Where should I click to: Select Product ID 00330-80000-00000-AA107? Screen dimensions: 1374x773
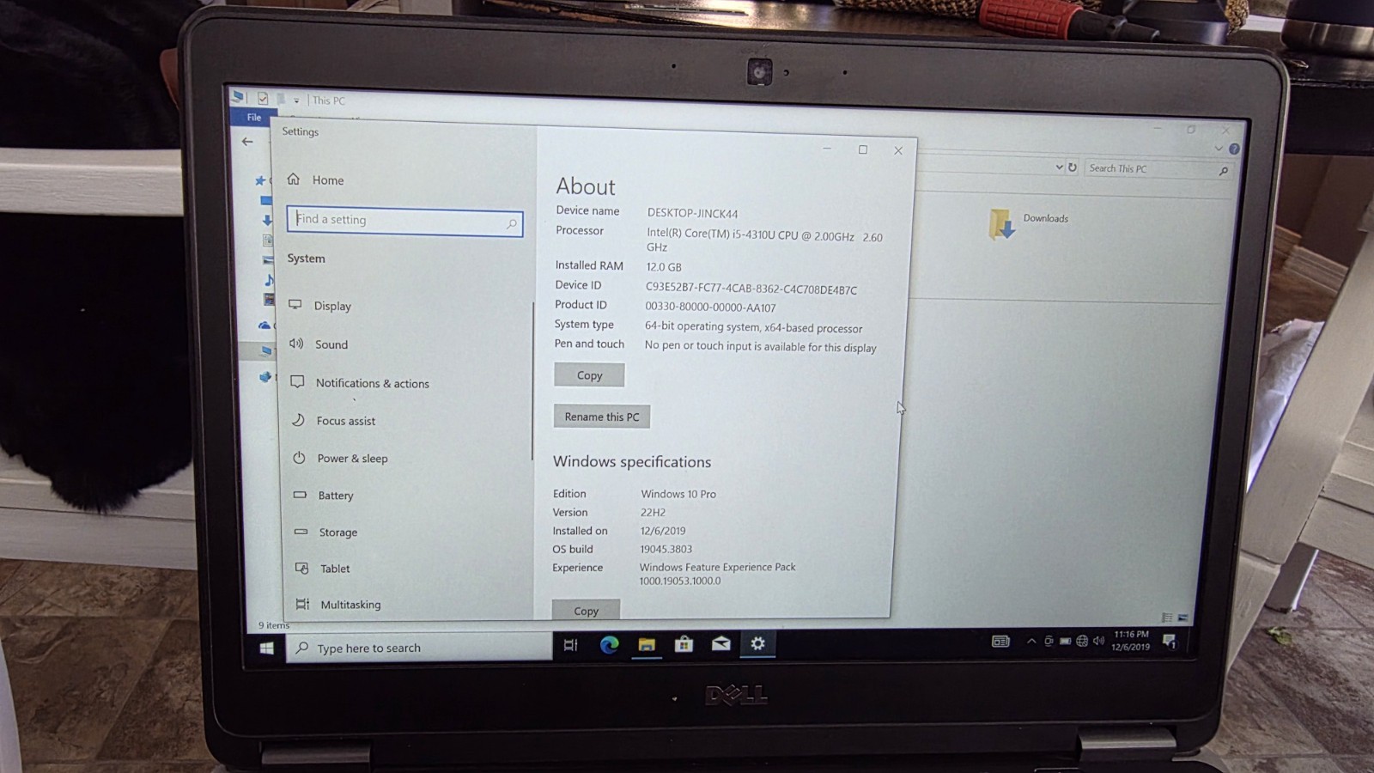(710, 307)
